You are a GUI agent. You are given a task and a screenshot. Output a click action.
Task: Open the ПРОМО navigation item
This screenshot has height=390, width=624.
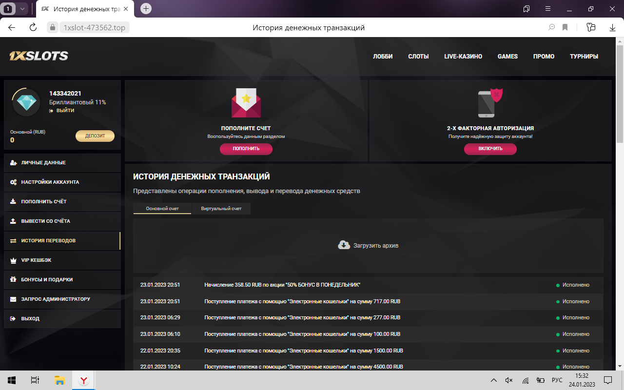544,57
